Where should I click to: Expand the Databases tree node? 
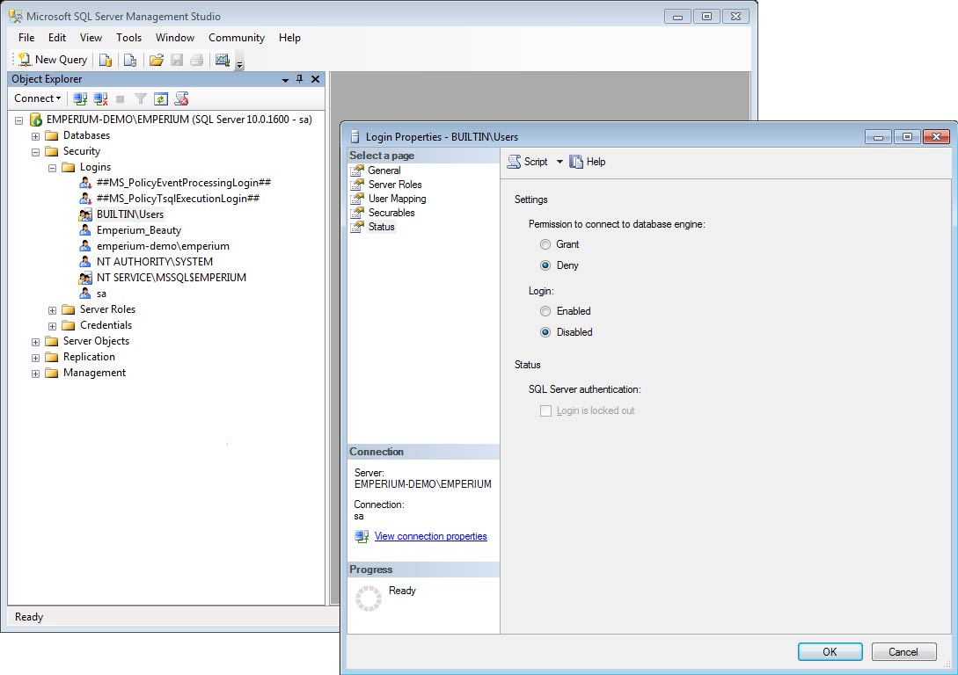[36, 135]
